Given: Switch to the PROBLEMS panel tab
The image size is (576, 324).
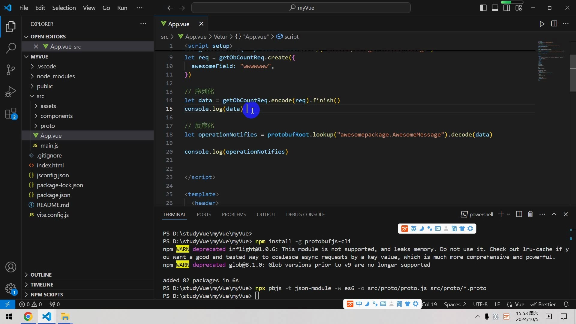Looking at the screenshot, I should [x=234, y=214].
